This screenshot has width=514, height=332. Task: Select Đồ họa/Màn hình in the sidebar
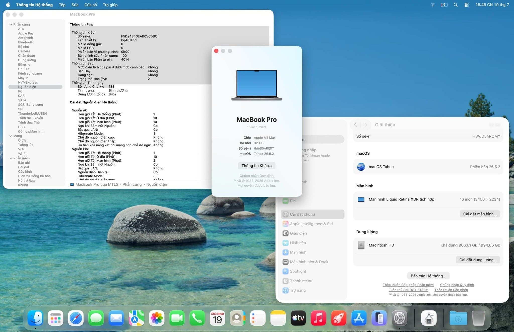click(x=35, y=131)
